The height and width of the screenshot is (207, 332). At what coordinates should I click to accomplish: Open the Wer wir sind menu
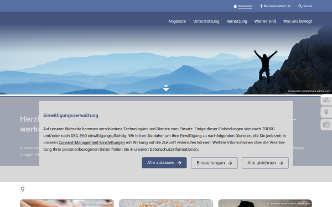pos(265,22)
